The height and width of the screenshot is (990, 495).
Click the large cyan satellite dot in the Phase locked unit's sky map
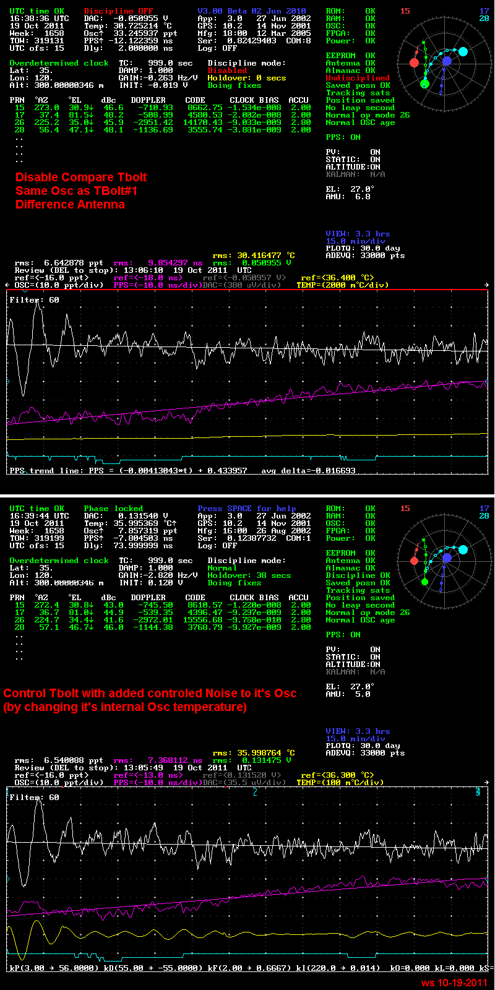tap(463, 549)
